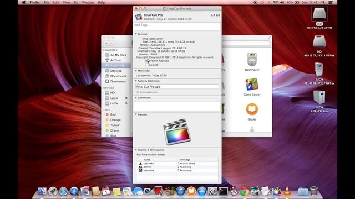Select Desktop in Finder sidebar
Image resolution: width=355 pixels, height=199 pixels.
(116, 71)
